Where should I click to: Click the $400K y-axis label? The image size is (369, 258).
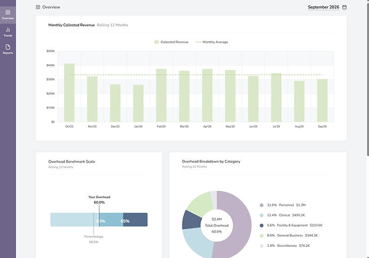50,66
